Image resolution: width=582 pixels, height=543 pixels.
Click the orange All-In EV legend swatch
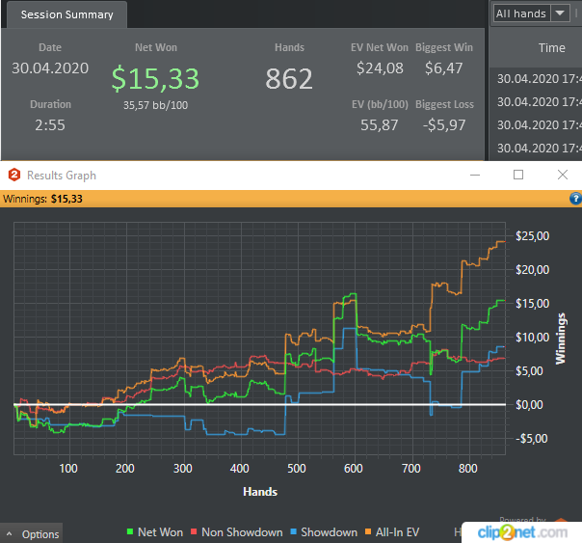click(368, 531)
